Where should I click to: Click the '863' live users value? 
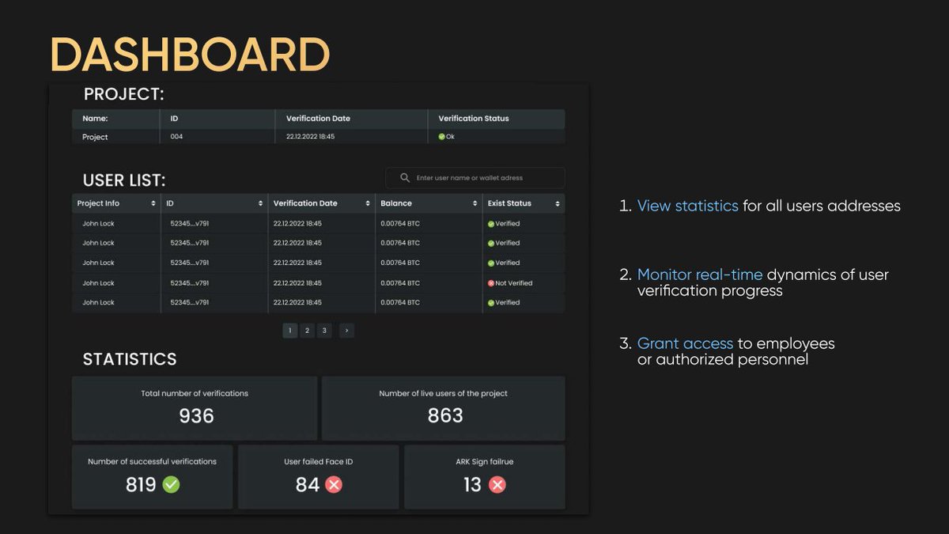click(445, 415)
